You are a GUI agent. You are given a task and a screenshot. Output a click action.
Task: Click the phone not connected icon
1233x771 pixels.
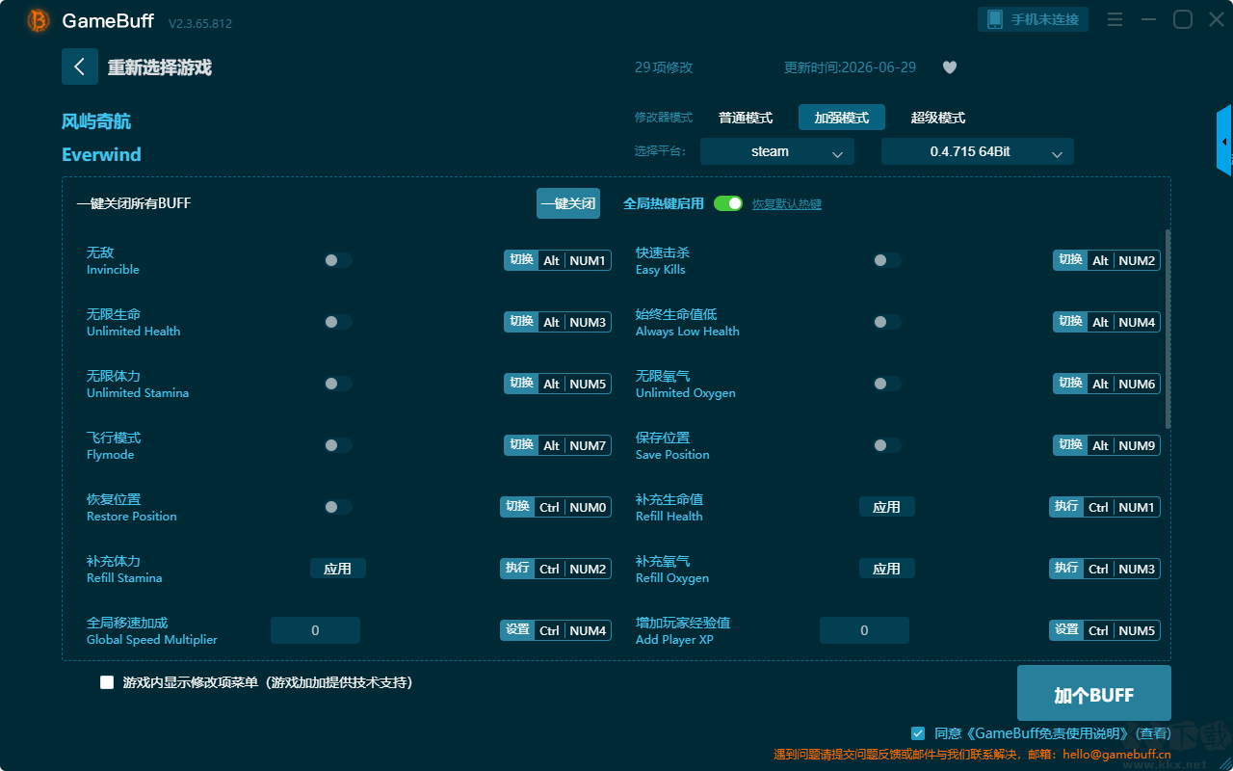994,19
